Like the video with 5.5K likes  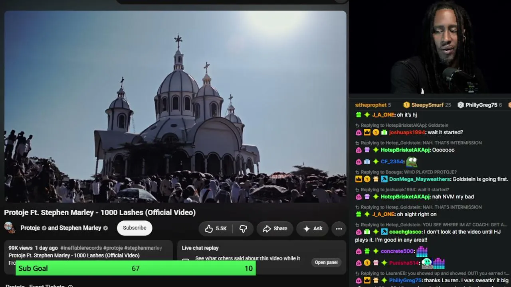[x=216, y=228]
